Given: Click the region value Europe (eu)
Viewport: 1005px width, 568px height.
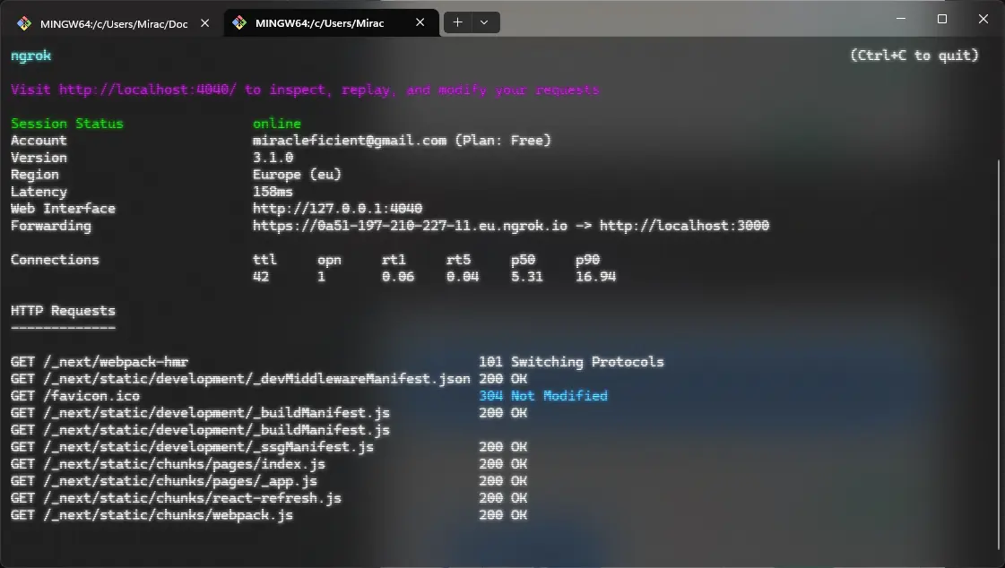Looking at the screenshot, I should coord(297,175).
